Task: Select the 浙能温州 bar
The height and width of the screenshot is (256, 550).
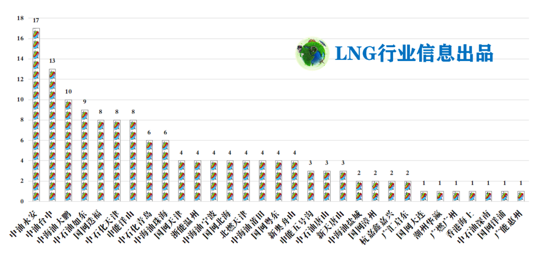Action: click(x=198, y=181)
